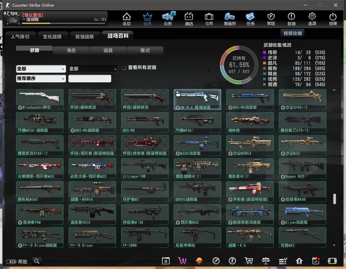Toggle the 查看所有武器 checkbox
The height and width of the screenshot is (269, 346).
point(124,67)
